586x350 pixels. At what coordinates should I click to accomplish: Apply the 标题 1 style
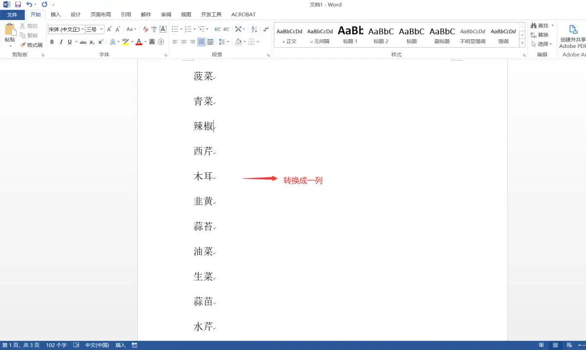pos(350,33)
